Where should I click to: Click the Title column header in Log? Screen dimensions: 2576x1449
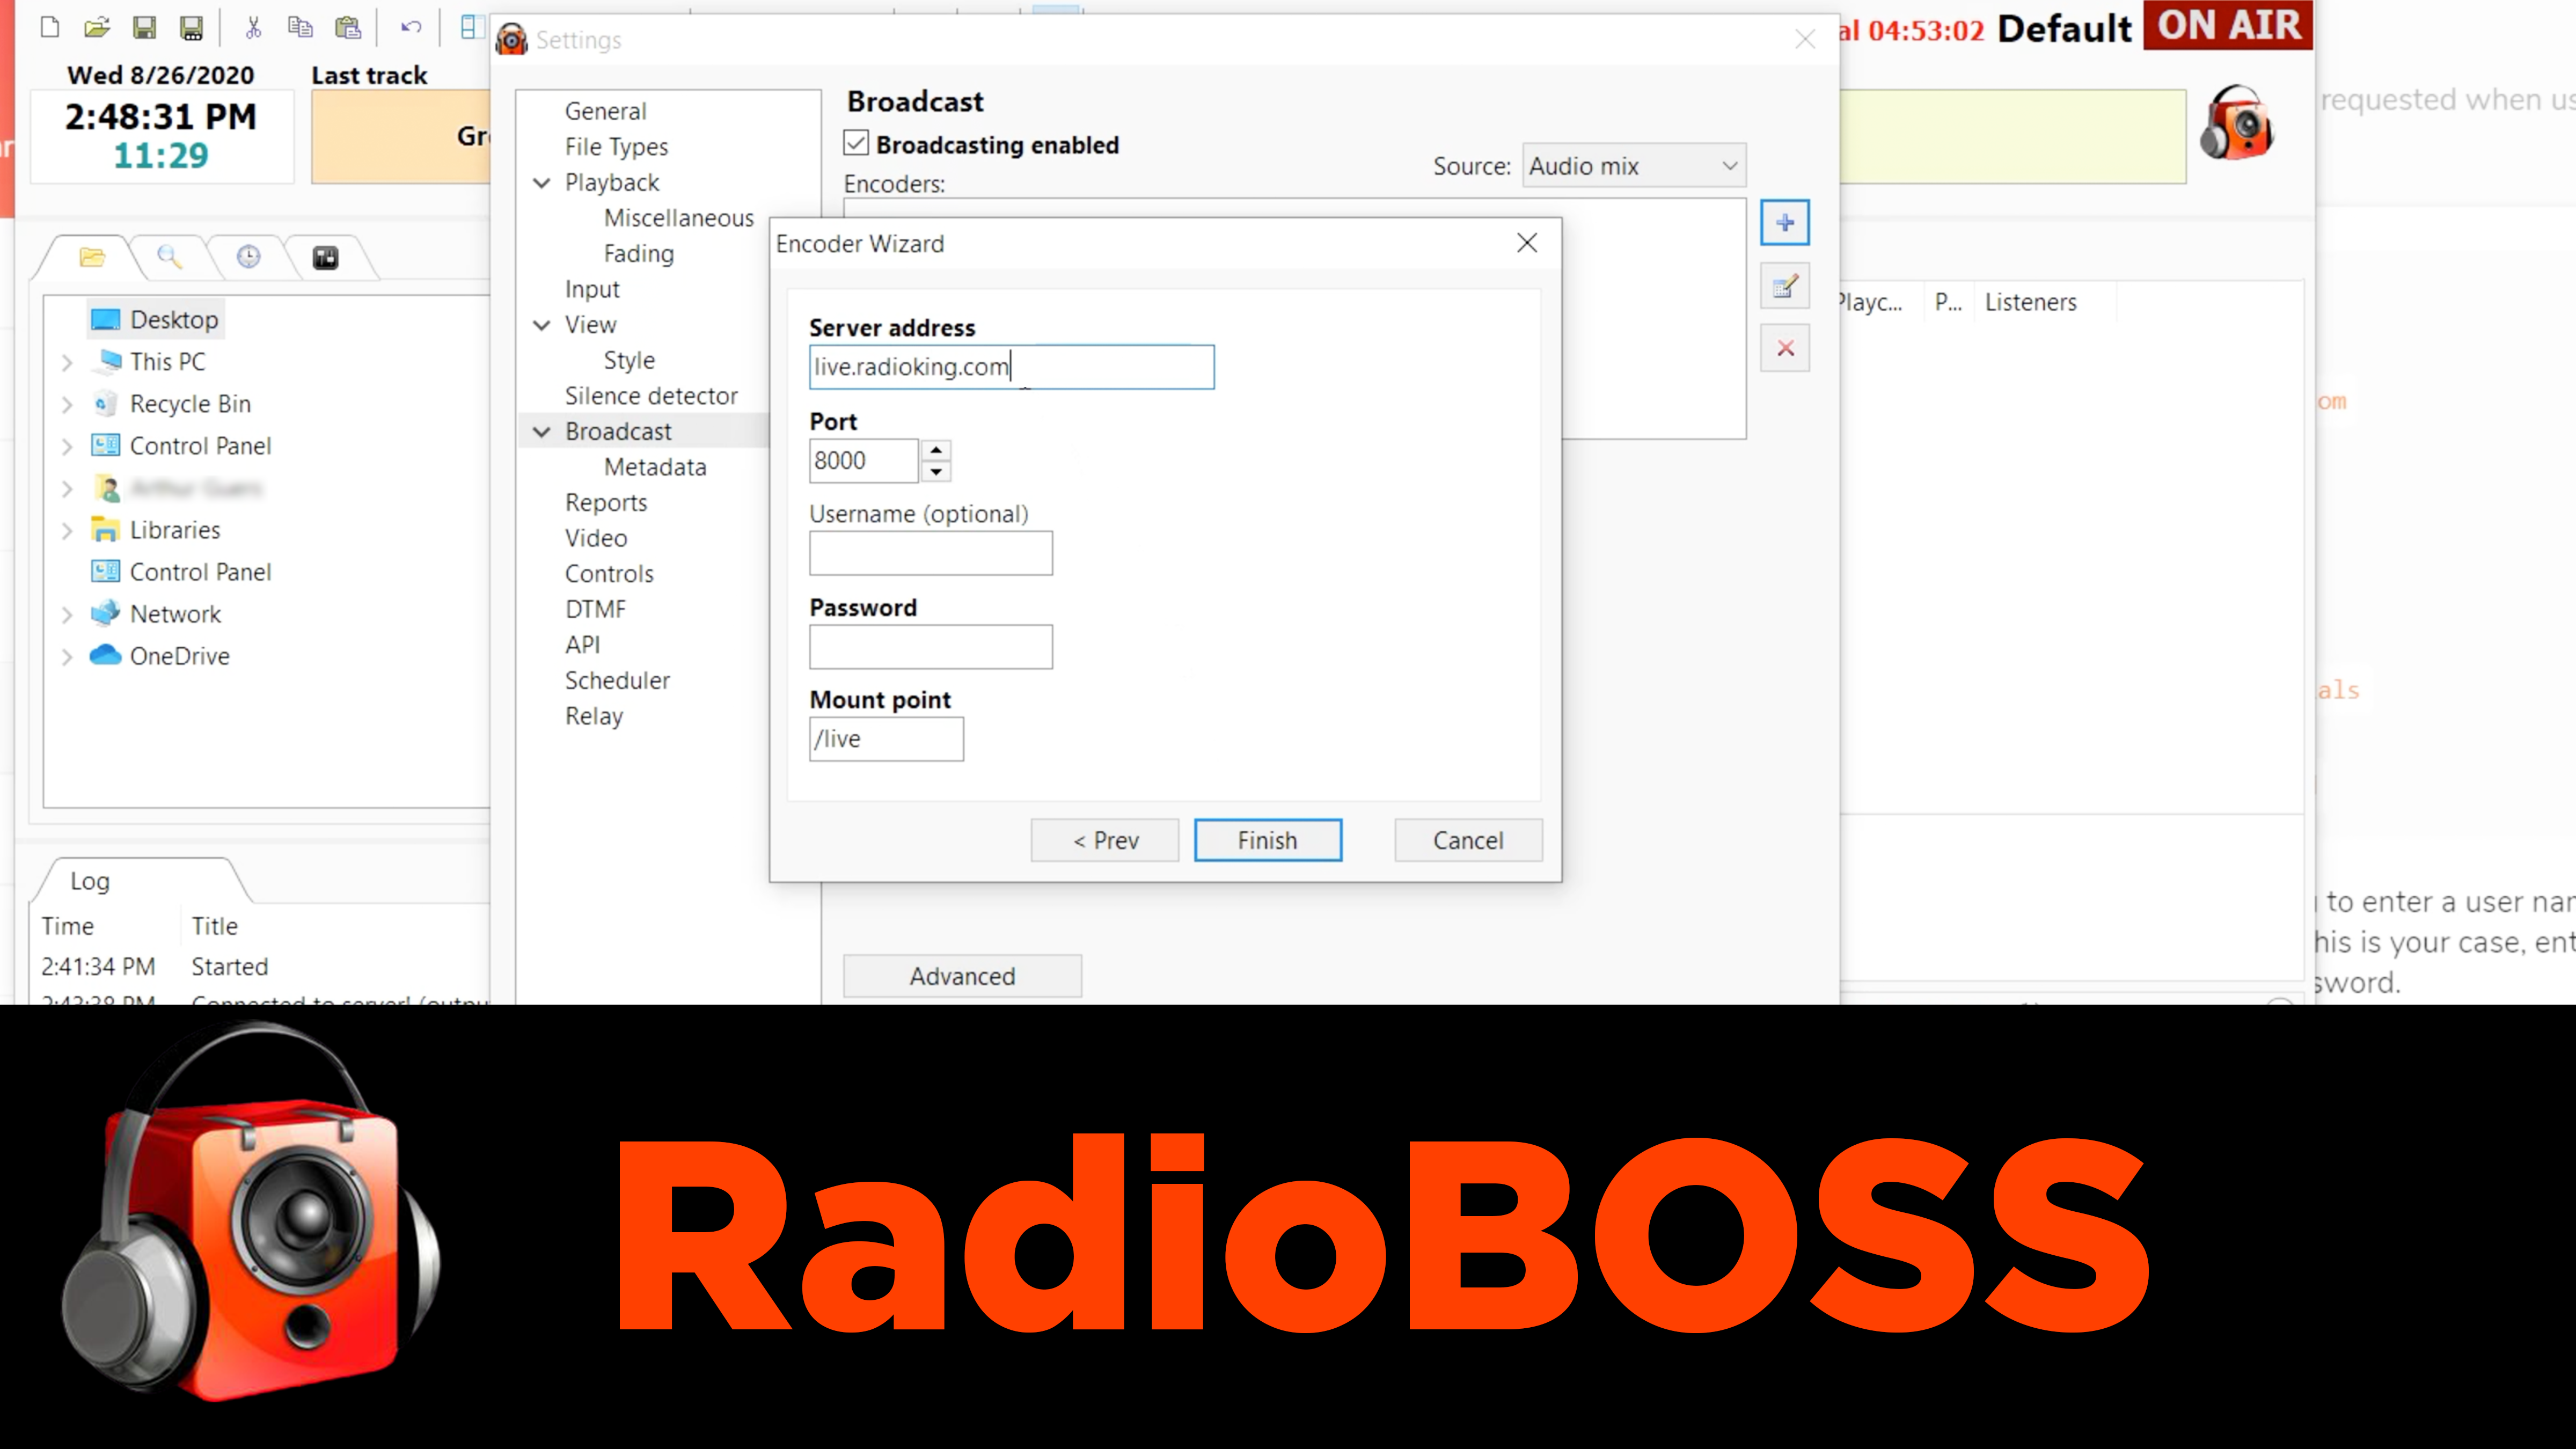point(215,926)
